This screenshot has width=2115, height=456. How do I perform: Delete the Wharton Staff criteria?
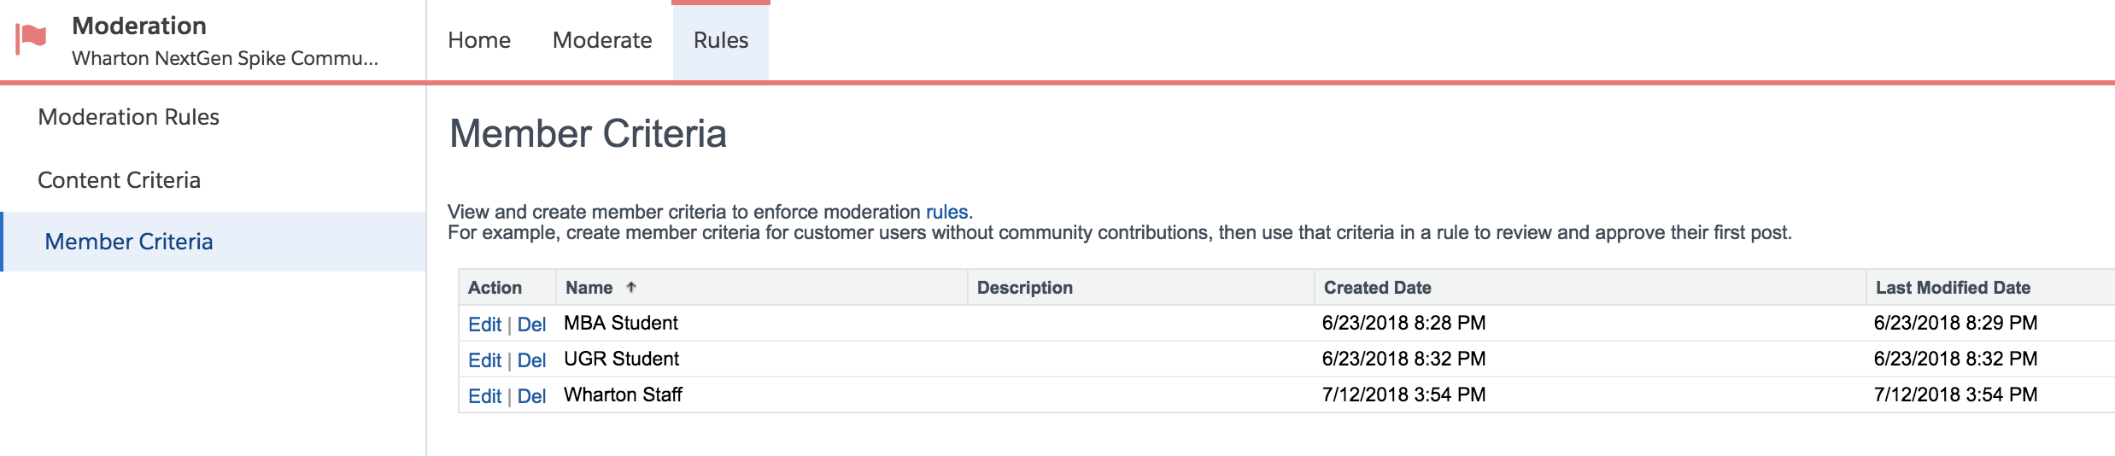[531, 396]
